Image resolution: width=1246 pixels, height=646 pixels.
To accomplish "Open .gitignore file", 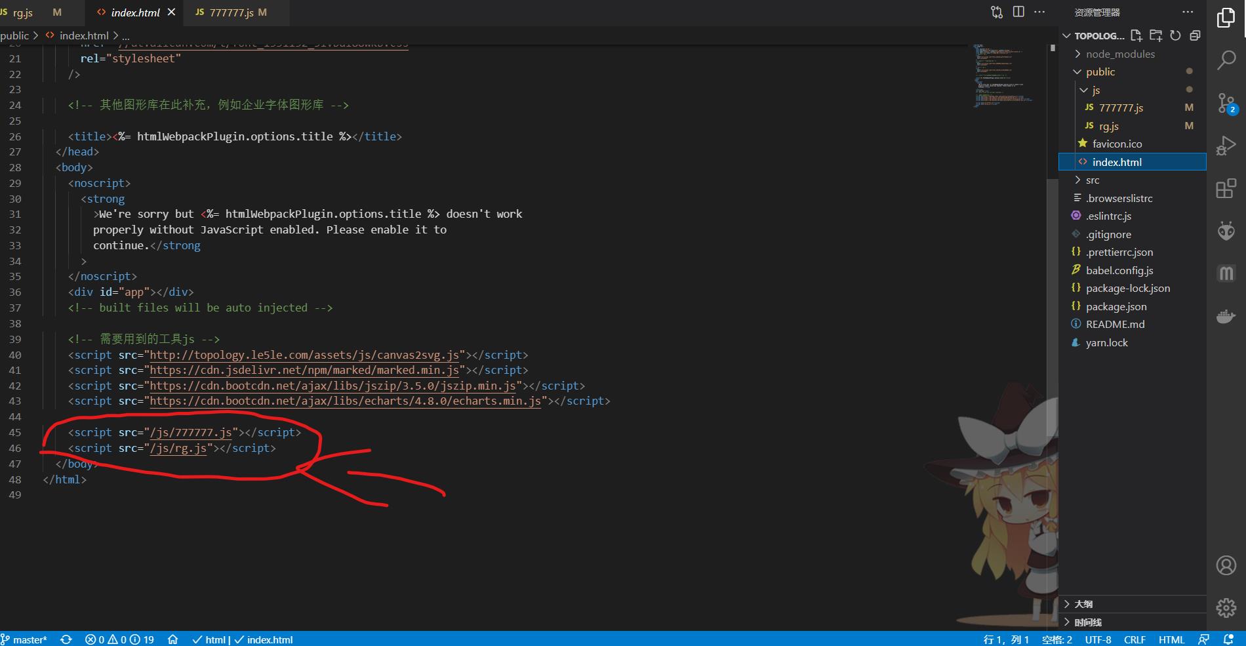I will (x=1108, y=234).
